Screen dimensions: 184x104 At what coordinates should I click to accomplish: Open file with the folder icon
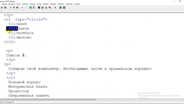(x=2, y=8)
